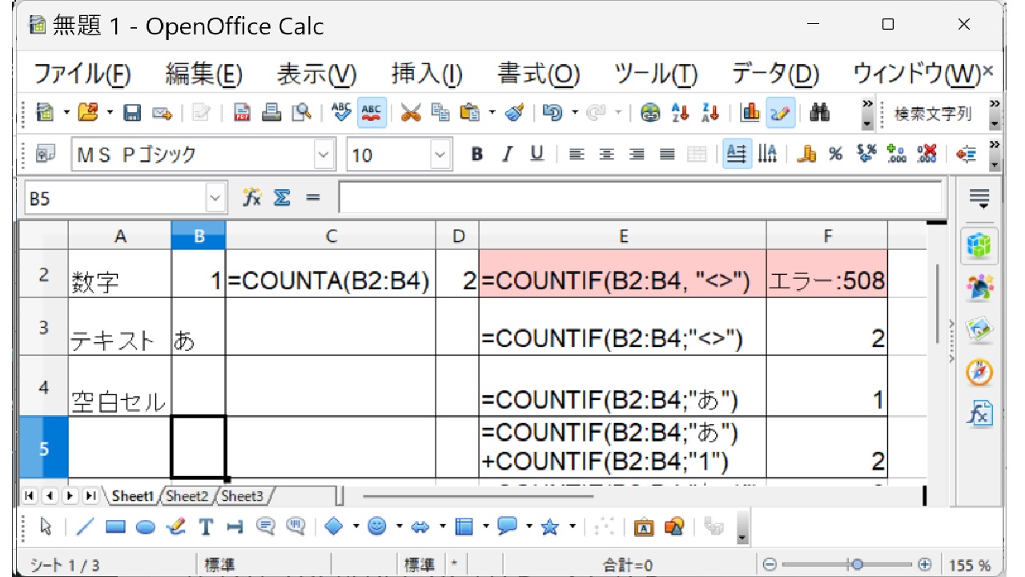The width and height of the screenshot is (1025, 577).
Task: Run the Spellcheck icon
Action: 341,114
